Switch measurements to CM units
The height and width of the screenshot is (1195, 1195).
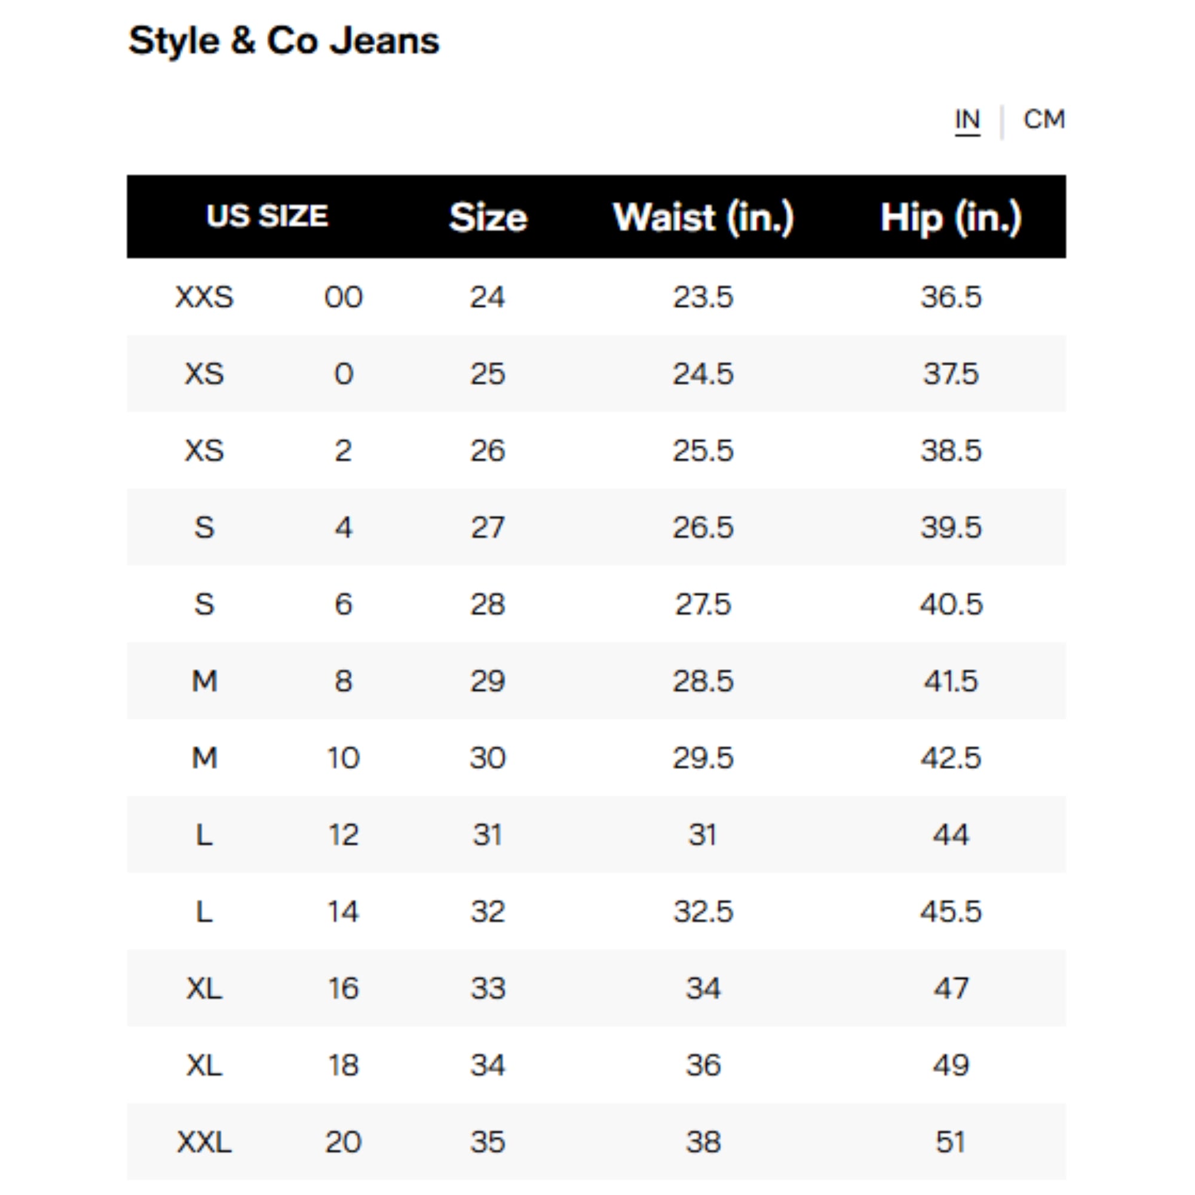coord(1044,119)
